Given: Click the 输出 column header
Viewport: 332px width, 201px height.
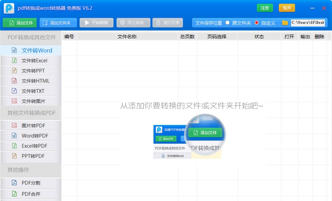Looking at the screenshot, I should (305, 37).
